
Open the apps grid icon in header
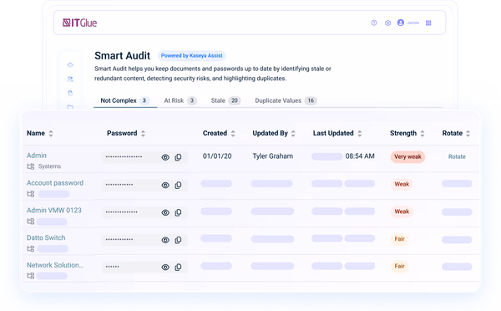pyautogui.click(x=428, y=23)
